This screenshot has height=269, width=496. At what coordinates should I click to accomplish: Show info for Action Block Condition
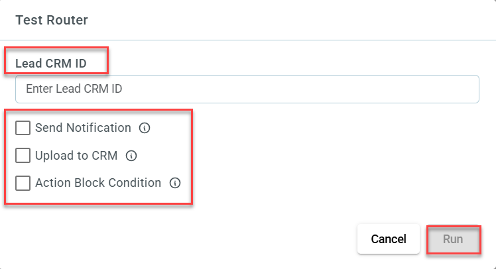[175, 183]
